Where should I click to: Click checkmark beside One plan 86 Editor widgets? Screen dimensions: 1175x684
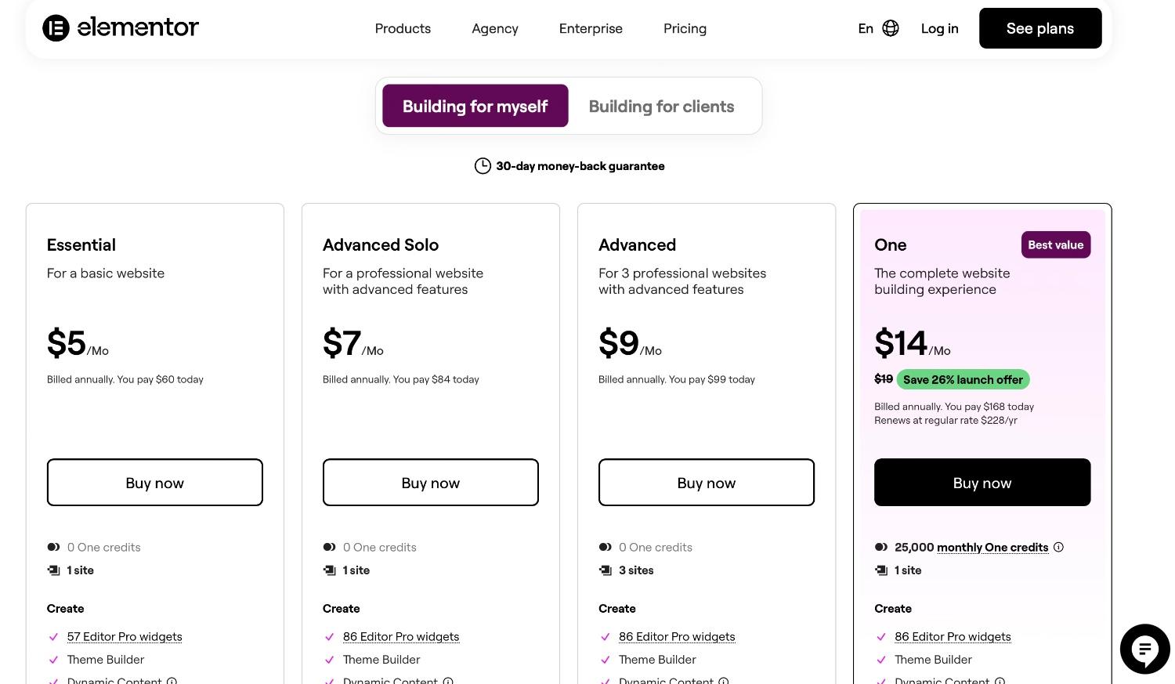[880, 637]
